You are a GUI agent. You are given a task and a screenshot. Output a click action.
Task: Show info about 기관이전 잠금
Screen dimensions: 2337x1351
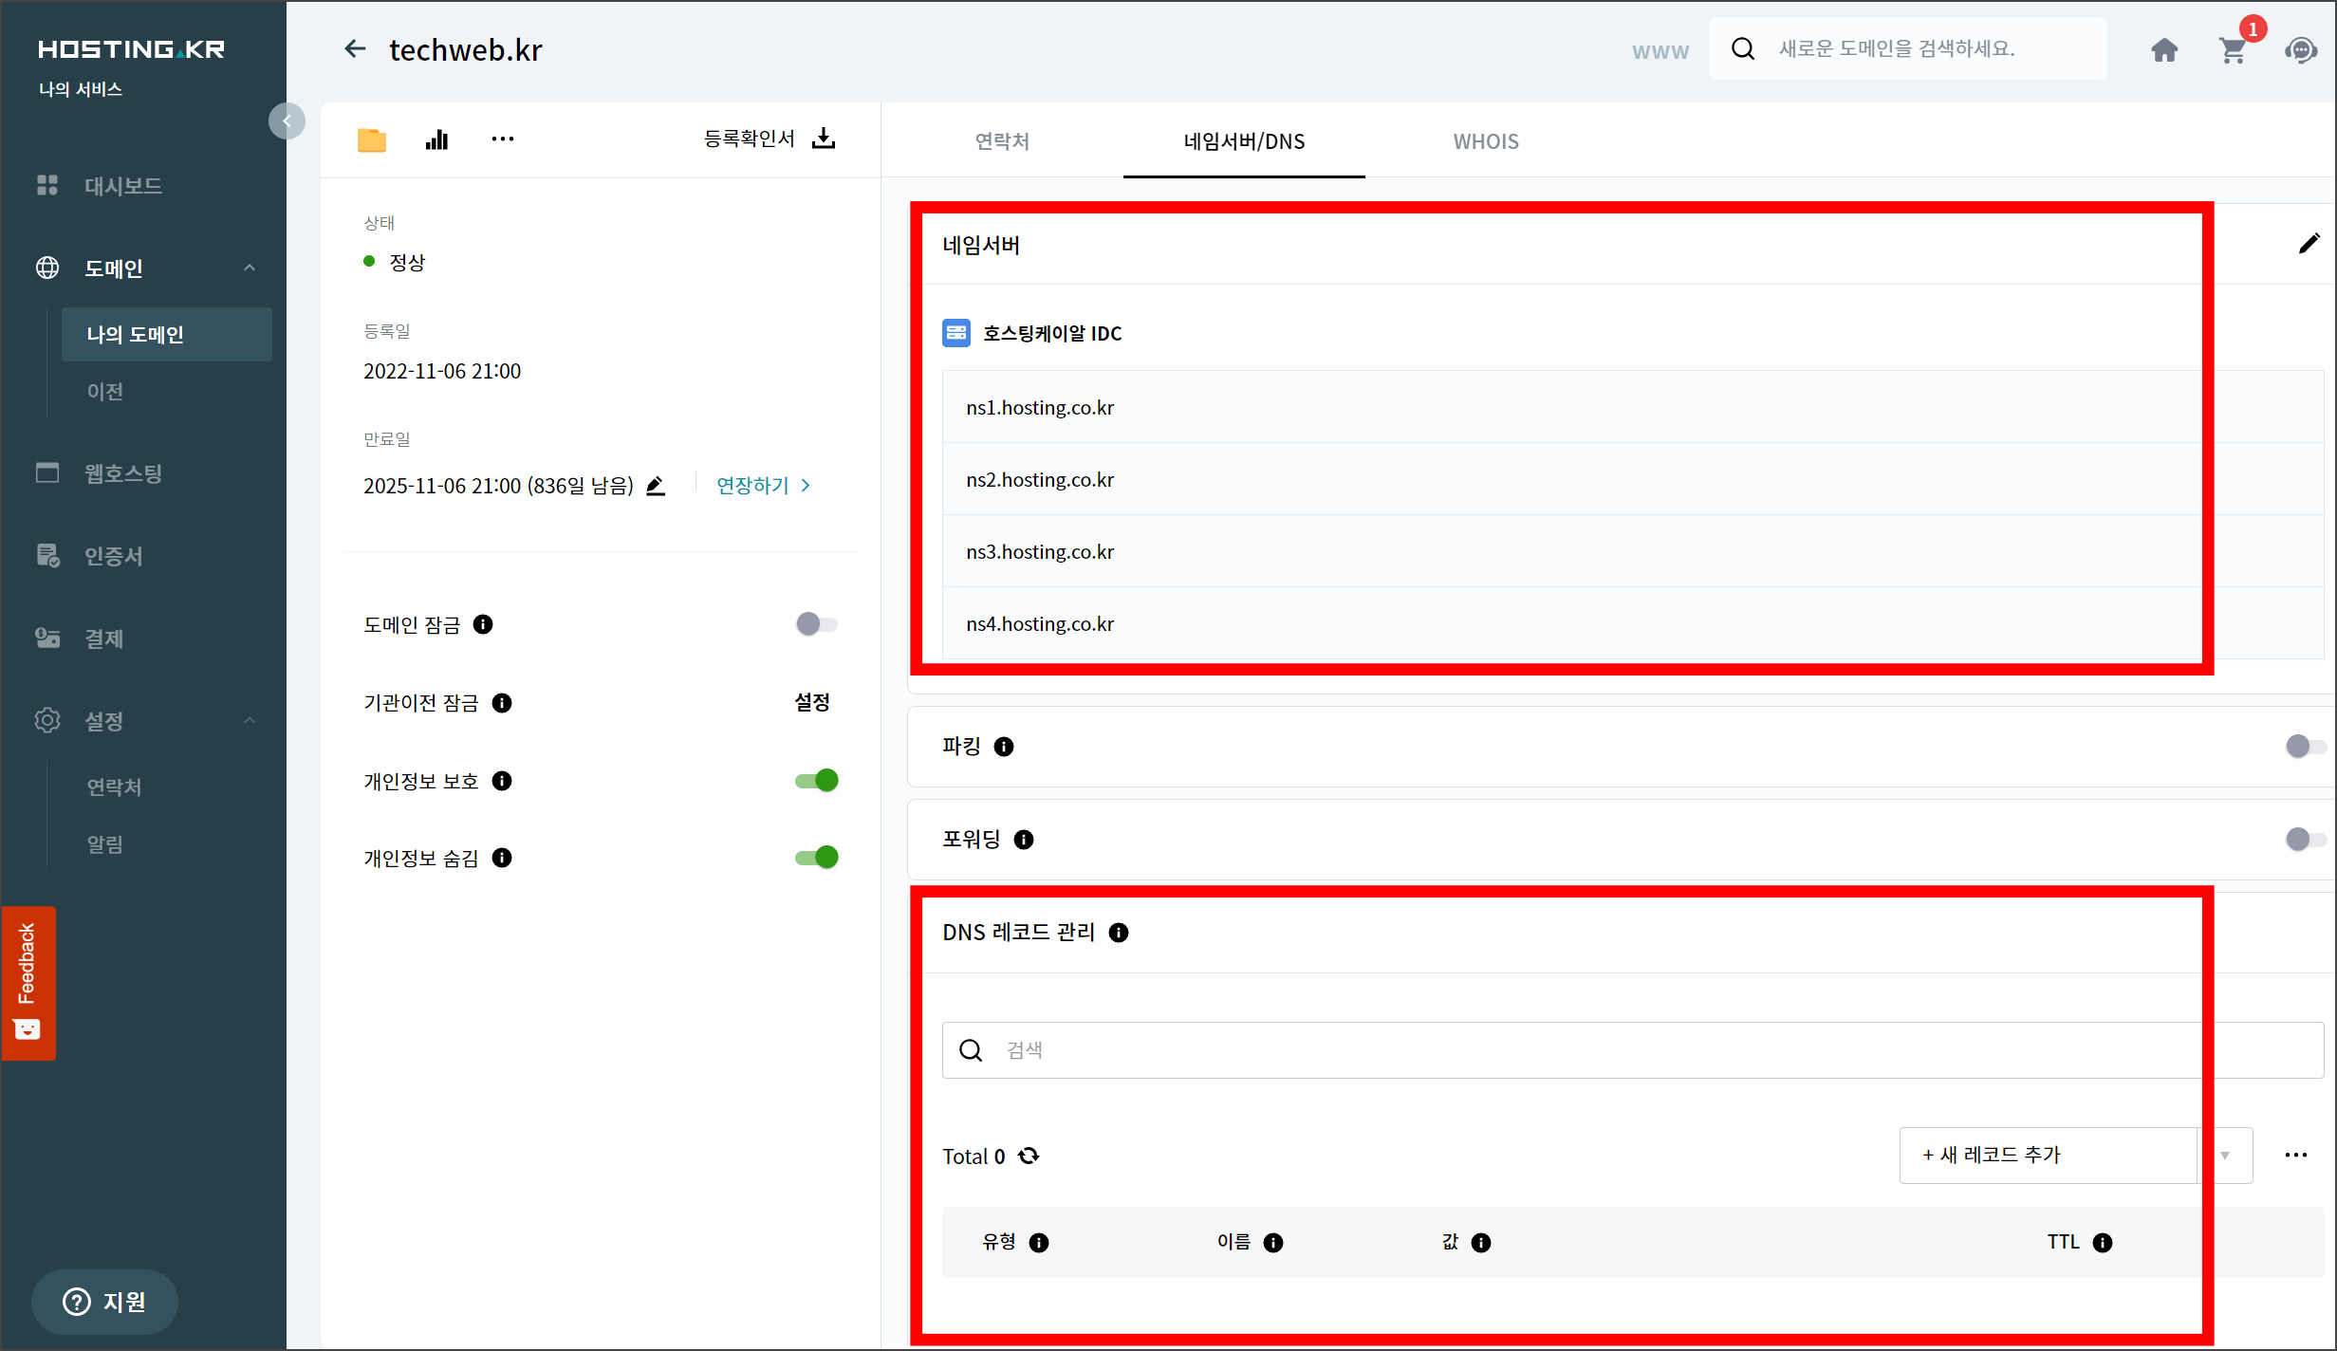click(502, 703)
